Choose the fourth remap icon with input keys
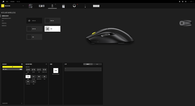The width and height of the screenshot is (195, 106). tap(44, 69)
